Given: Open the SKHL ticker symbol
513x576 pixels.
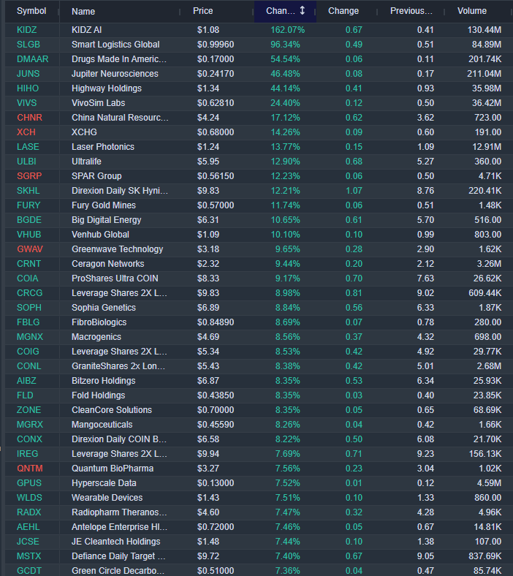Looking at the screenshot, I should coord(28,191).
